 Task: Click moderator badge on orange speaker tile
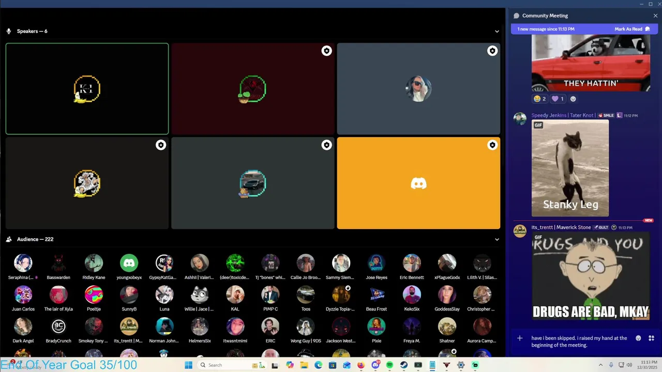click(492, 145)
